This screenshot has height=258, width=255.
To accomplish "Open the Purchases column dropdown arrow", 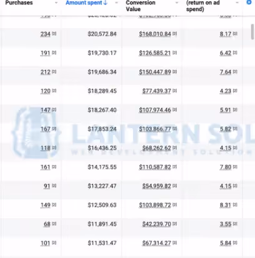I will [56, 2].
